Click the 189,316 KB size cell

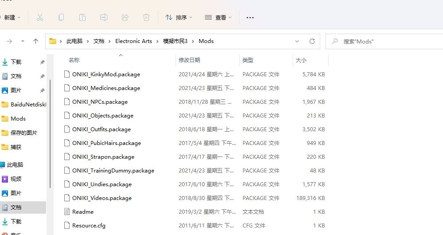(310, 198)
